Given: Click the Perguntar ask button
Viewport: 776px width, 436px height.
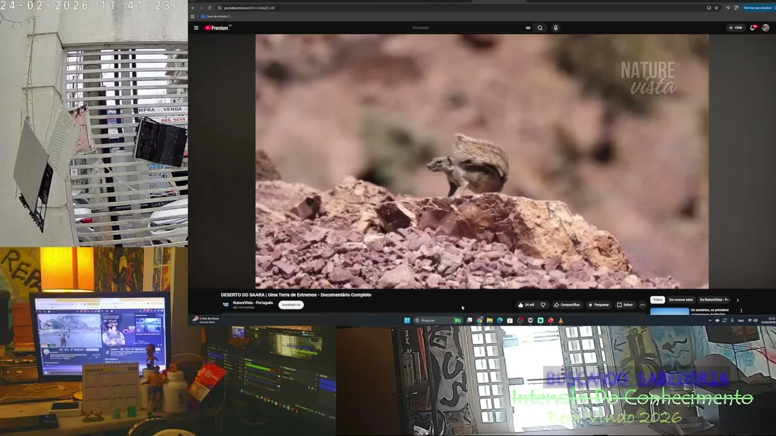Looking at the screenshot, I should (598, 305).
